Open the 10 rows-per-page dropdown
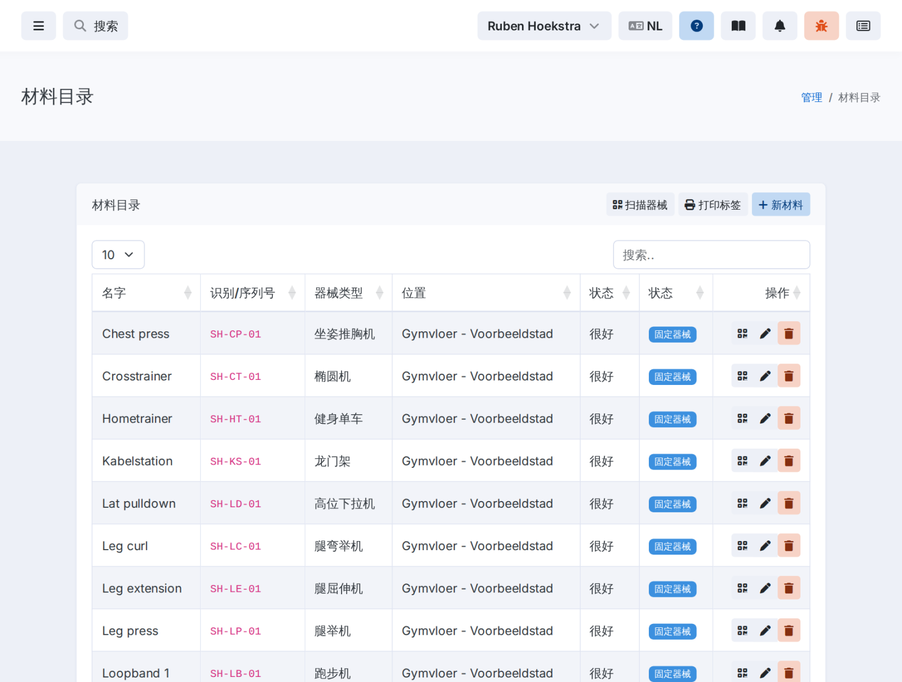Viewport: 902px width, 682px height. coord(118,255)
